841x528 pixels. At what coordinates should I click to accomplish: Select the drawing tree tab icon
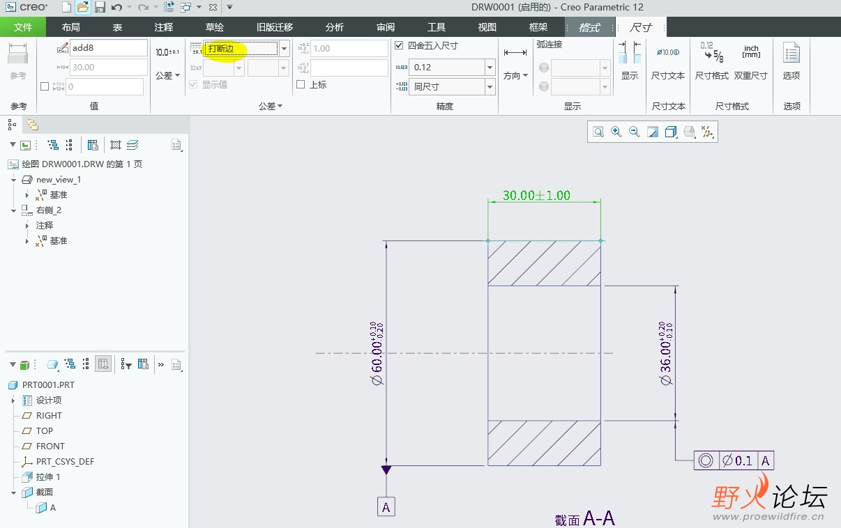(12, 125)
